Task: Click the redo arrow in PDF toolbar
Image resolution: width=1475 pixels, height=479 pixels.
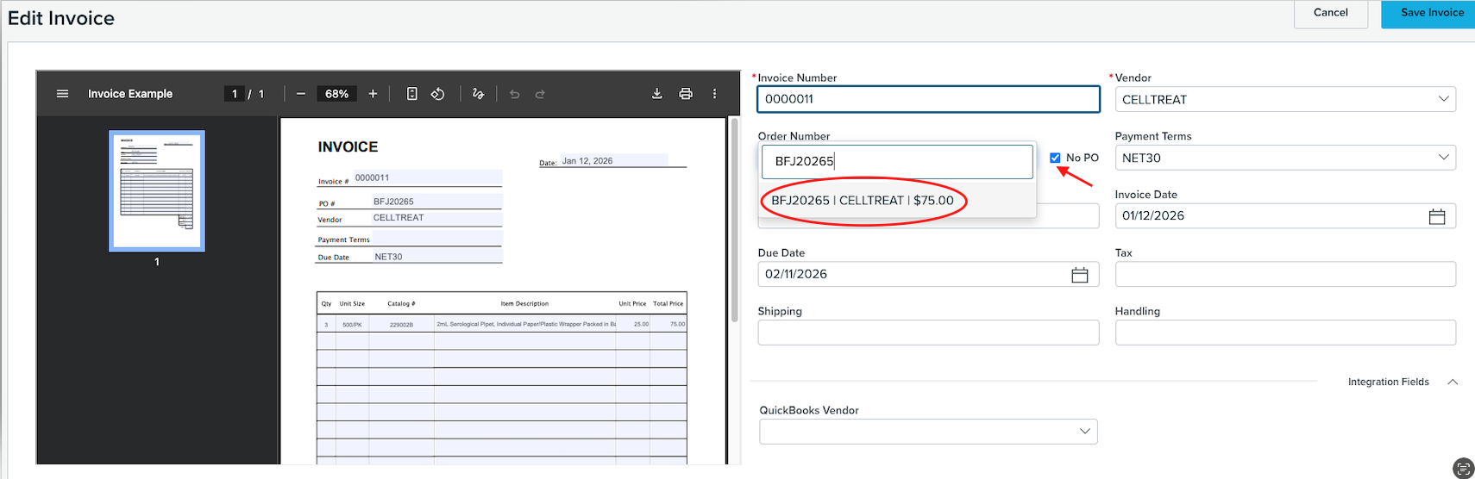Action: pyautogui.click(x=540, y=94)
